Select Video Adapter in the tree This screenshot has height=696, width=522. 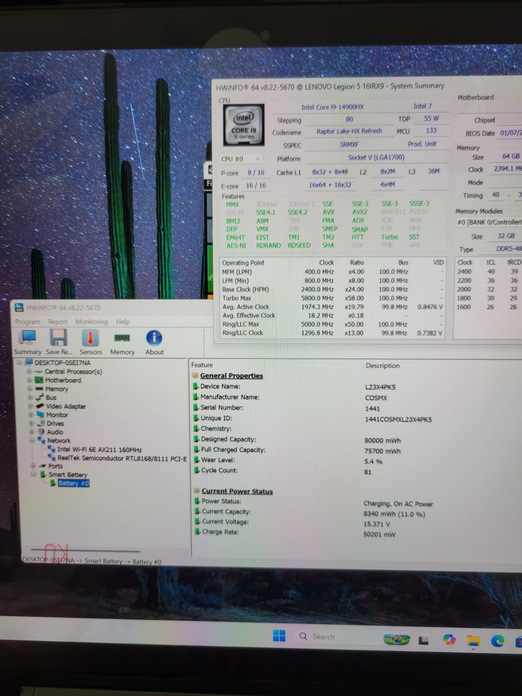tap(66, 406)
